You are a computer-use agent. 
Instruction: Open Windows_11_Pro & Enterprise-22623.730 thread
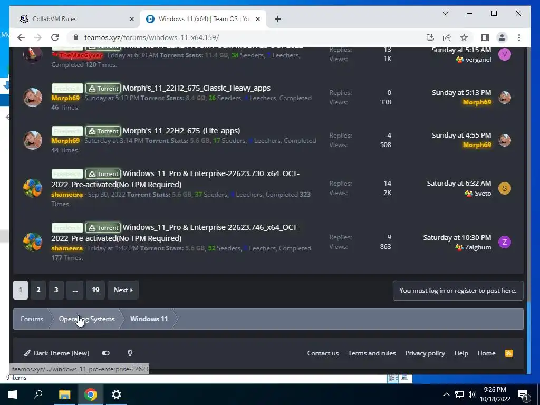[x=175, y=179]
